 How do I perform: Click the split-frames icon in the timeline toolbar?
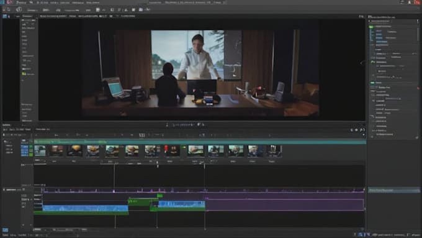[142, 135]
